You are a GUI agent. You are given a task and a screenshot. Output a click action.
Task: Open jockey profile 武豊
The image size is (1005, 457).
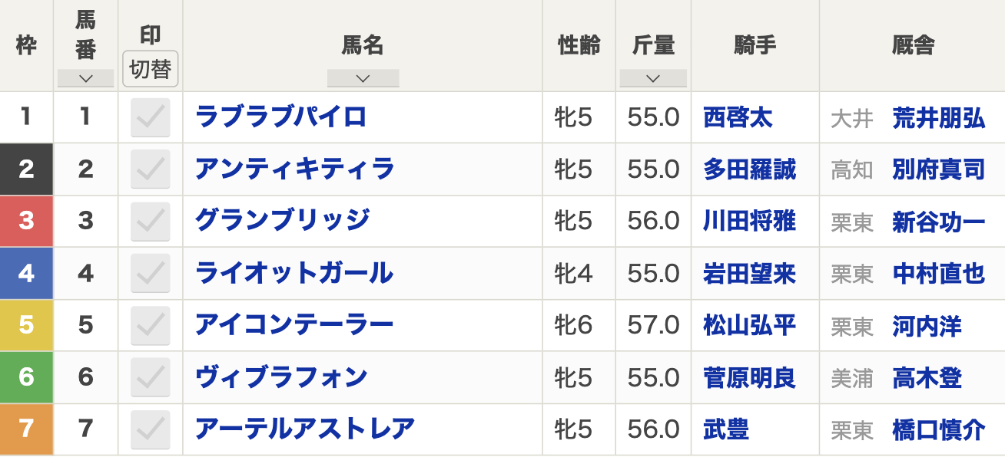coord(726,429)
